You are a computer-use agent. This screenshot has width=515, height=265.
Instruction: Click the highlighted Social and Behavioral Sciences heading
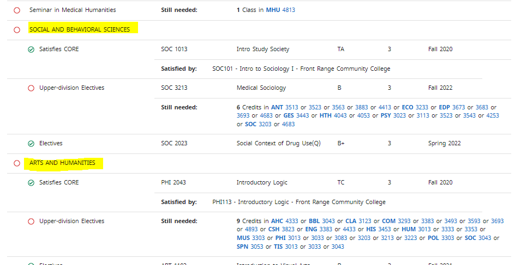pos(80,29)
